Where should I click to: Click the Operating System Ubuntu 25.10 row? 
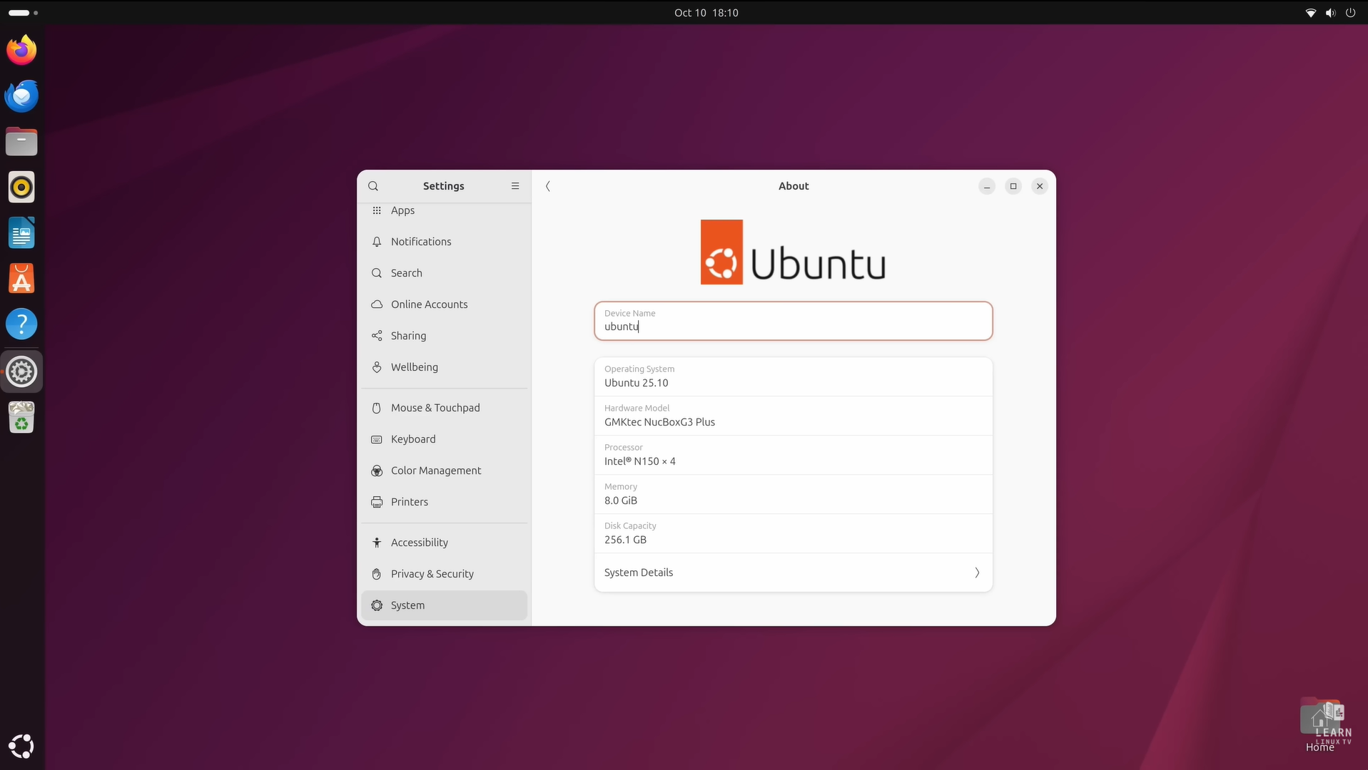793,376
